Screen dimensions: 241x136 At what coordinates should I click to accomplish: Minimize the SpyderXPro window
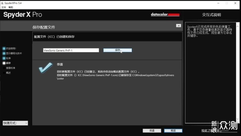tap(218, 3)
